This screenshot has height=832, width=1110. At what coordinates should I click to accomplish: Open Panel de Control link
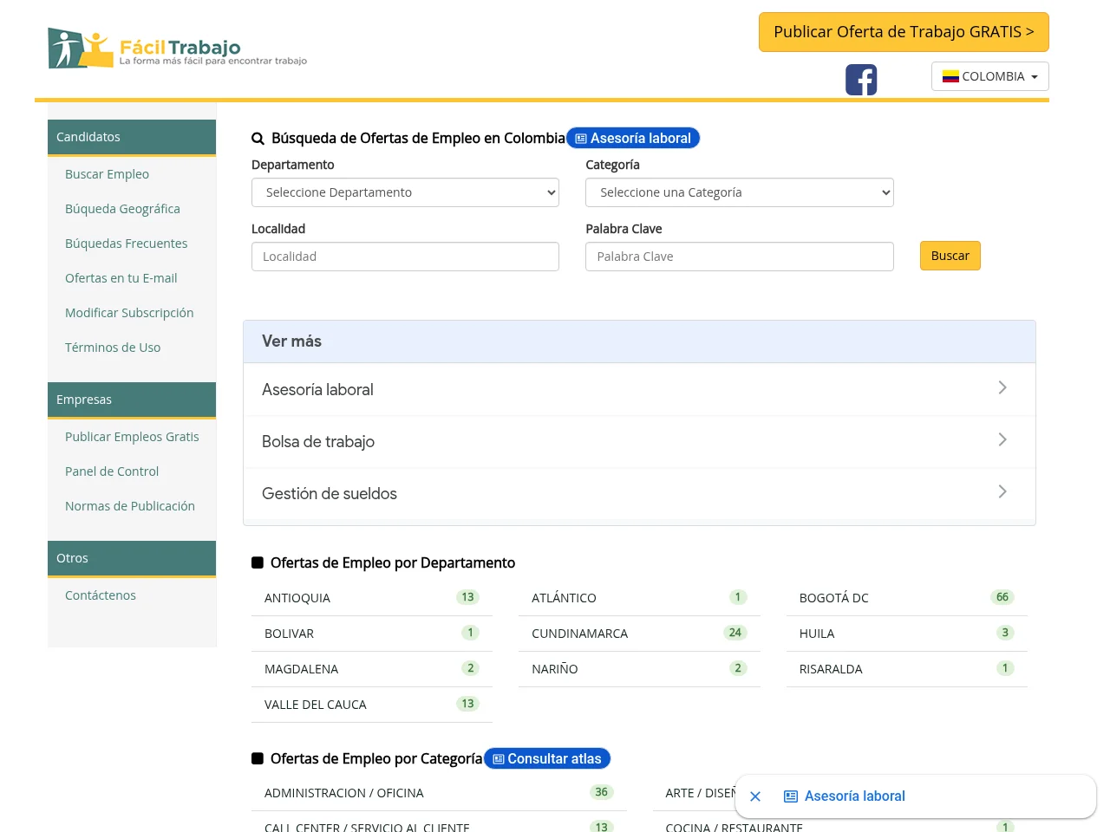click(x=112, y=471)
